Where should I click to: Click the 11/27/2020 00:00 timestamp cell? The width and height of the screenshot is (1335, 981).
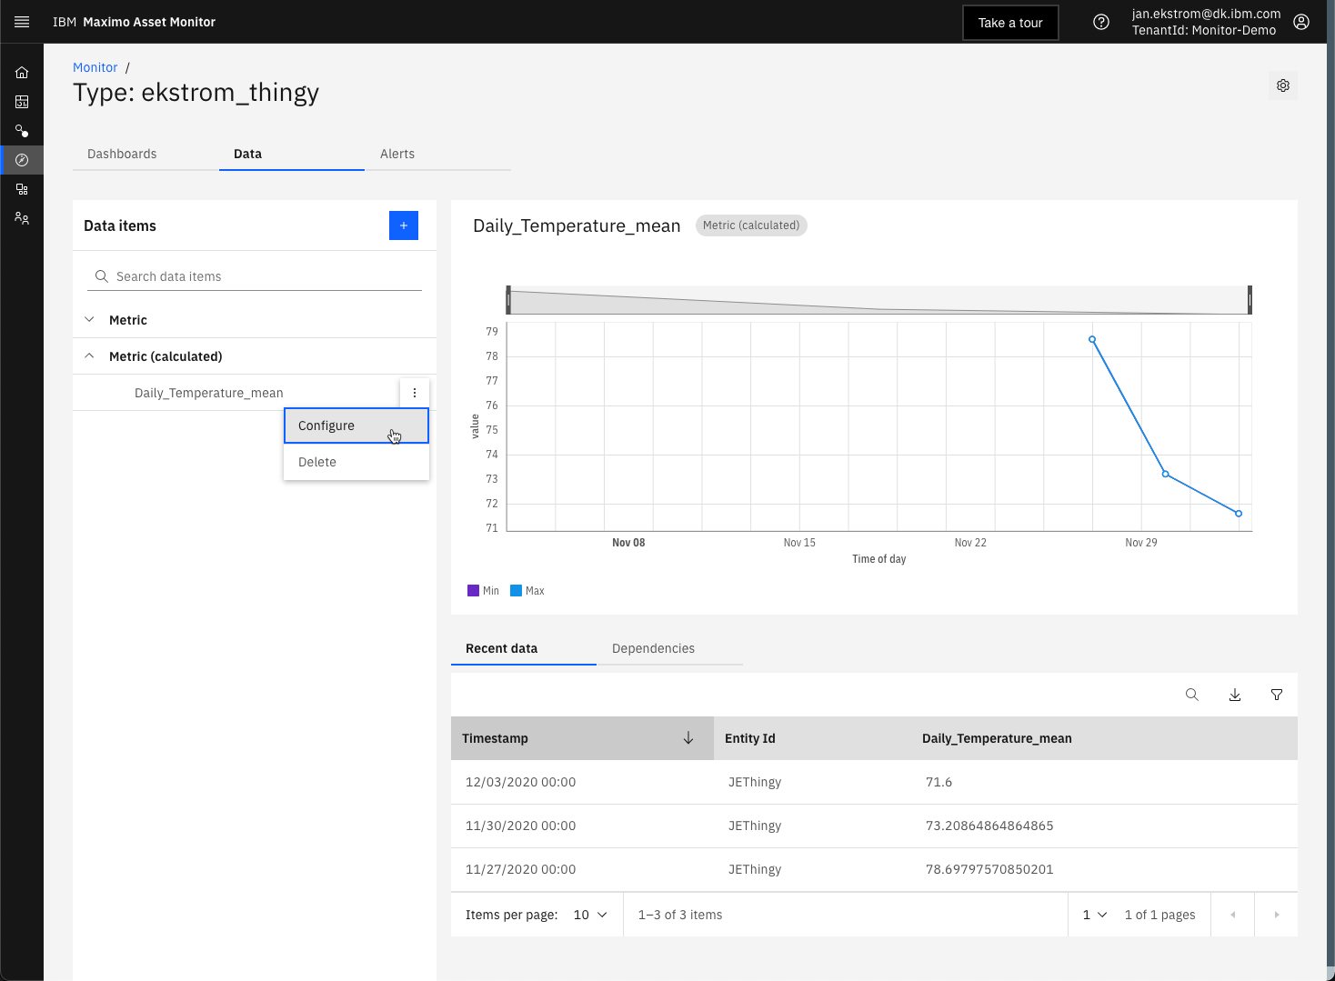click(x=520, y=869)
